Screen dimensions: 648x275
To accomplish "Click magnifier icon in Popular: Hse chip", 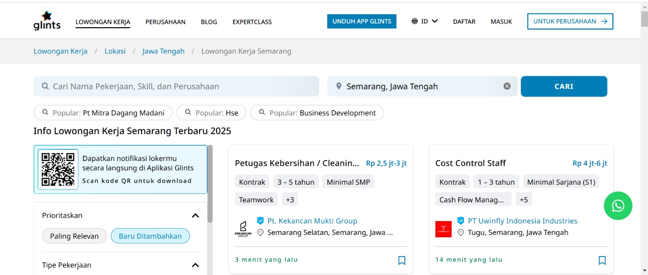I will pos(188,112).
